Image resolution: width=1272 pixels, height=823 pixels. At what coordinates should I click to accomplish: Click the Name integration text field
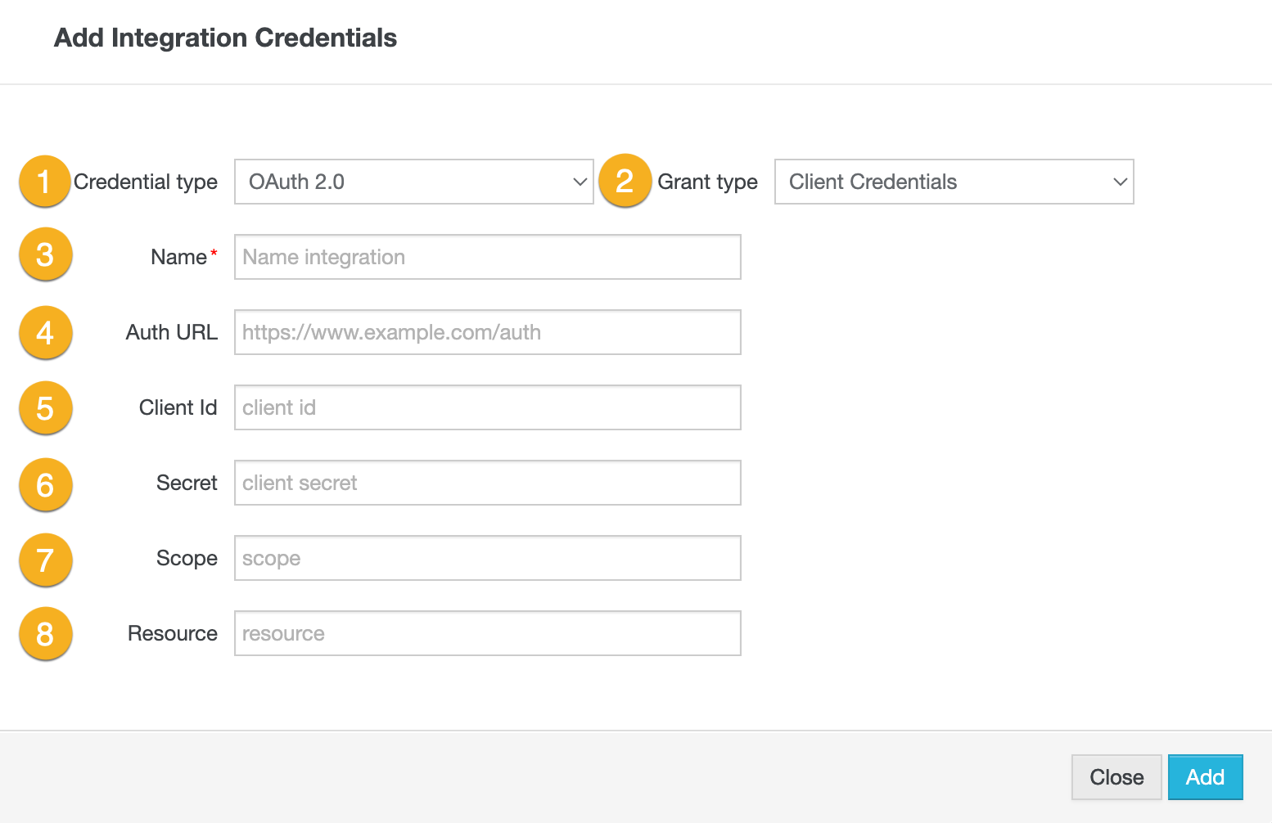pyautogui.click(x=487, y=257)
